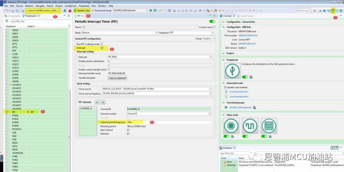Maximize the PIT editor panel

214,16
